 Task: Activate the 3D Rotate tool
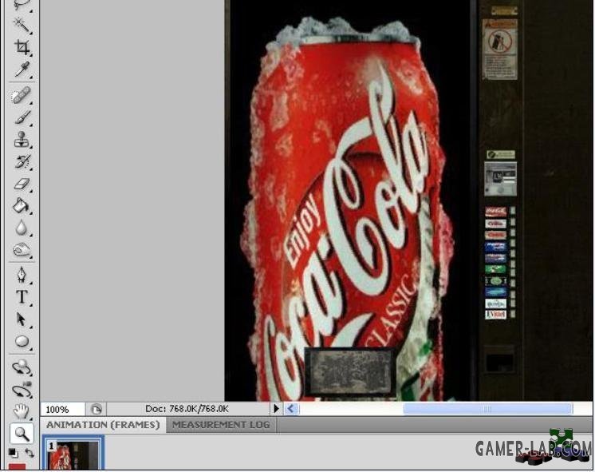(x=22, y=367)
